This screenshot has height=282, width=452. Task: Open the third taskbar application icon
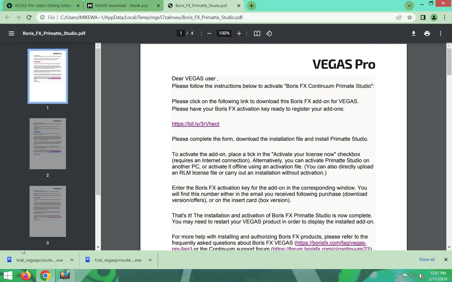pyautogui.click(x=65, y=276)
